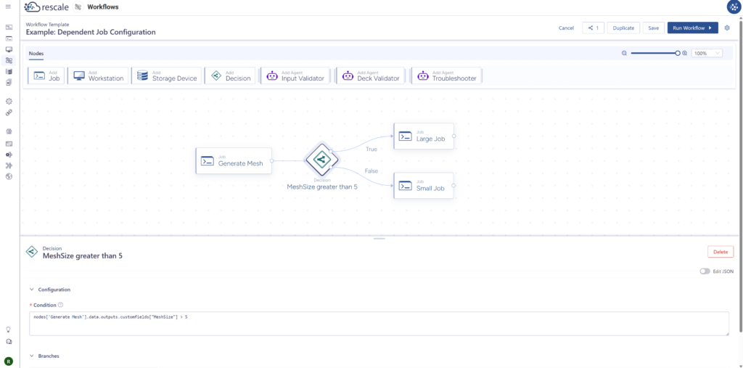743x368 pixels.
Task: Open the chain link sidebar icon
Action: coord(9,113)
